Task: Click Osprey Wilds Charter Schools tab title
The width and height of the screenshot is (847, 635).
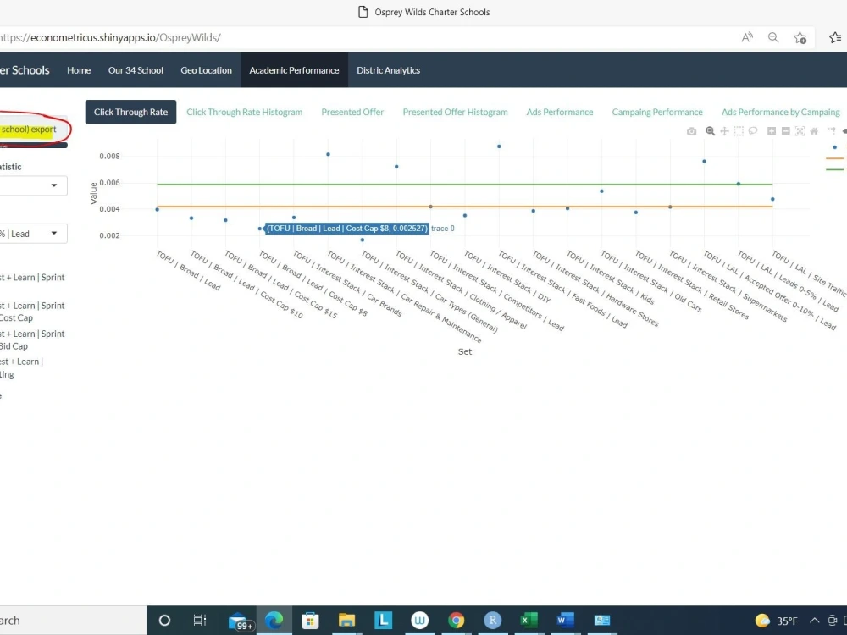Action: pyautogui.click(x=432, y=12)
